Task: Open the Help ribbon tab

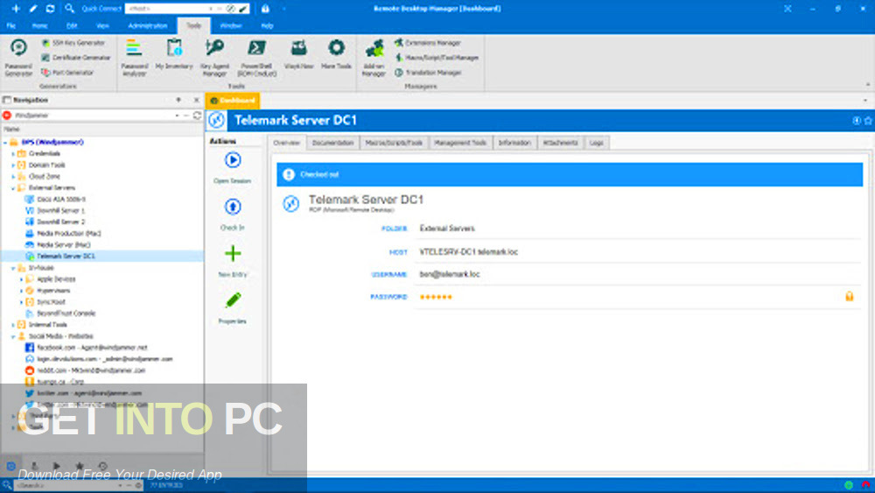Action: (267, 25)
